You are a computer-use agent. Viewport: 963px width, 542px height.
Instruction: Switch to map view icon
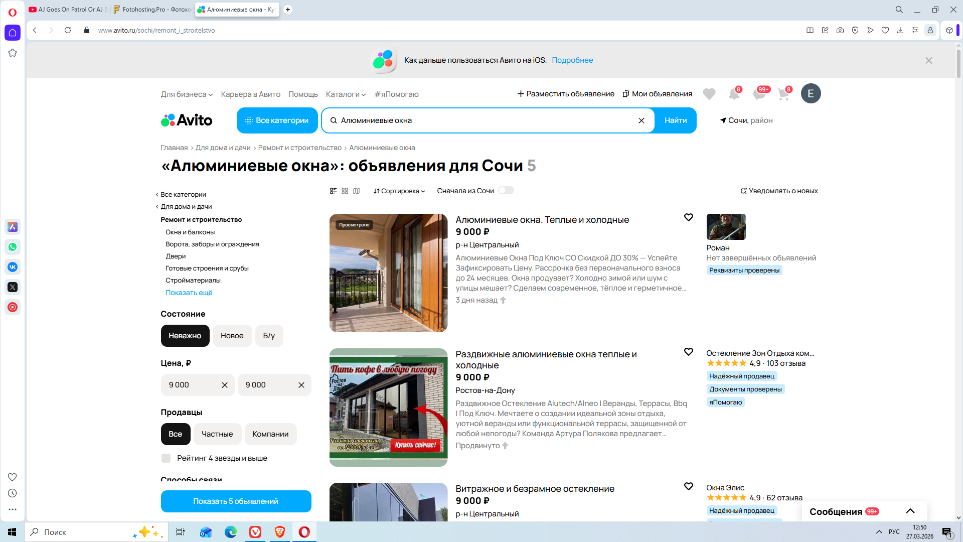(357, 191)
